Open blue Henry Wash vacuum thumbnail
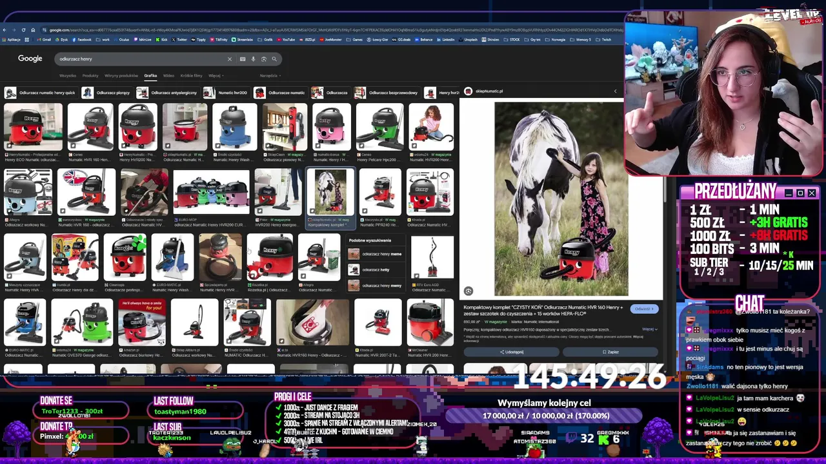This screenshot has width=826, height=464. coord(234,127)
